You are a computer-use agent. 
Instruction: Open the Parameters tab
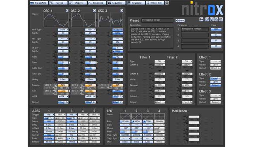click(39, 3)
